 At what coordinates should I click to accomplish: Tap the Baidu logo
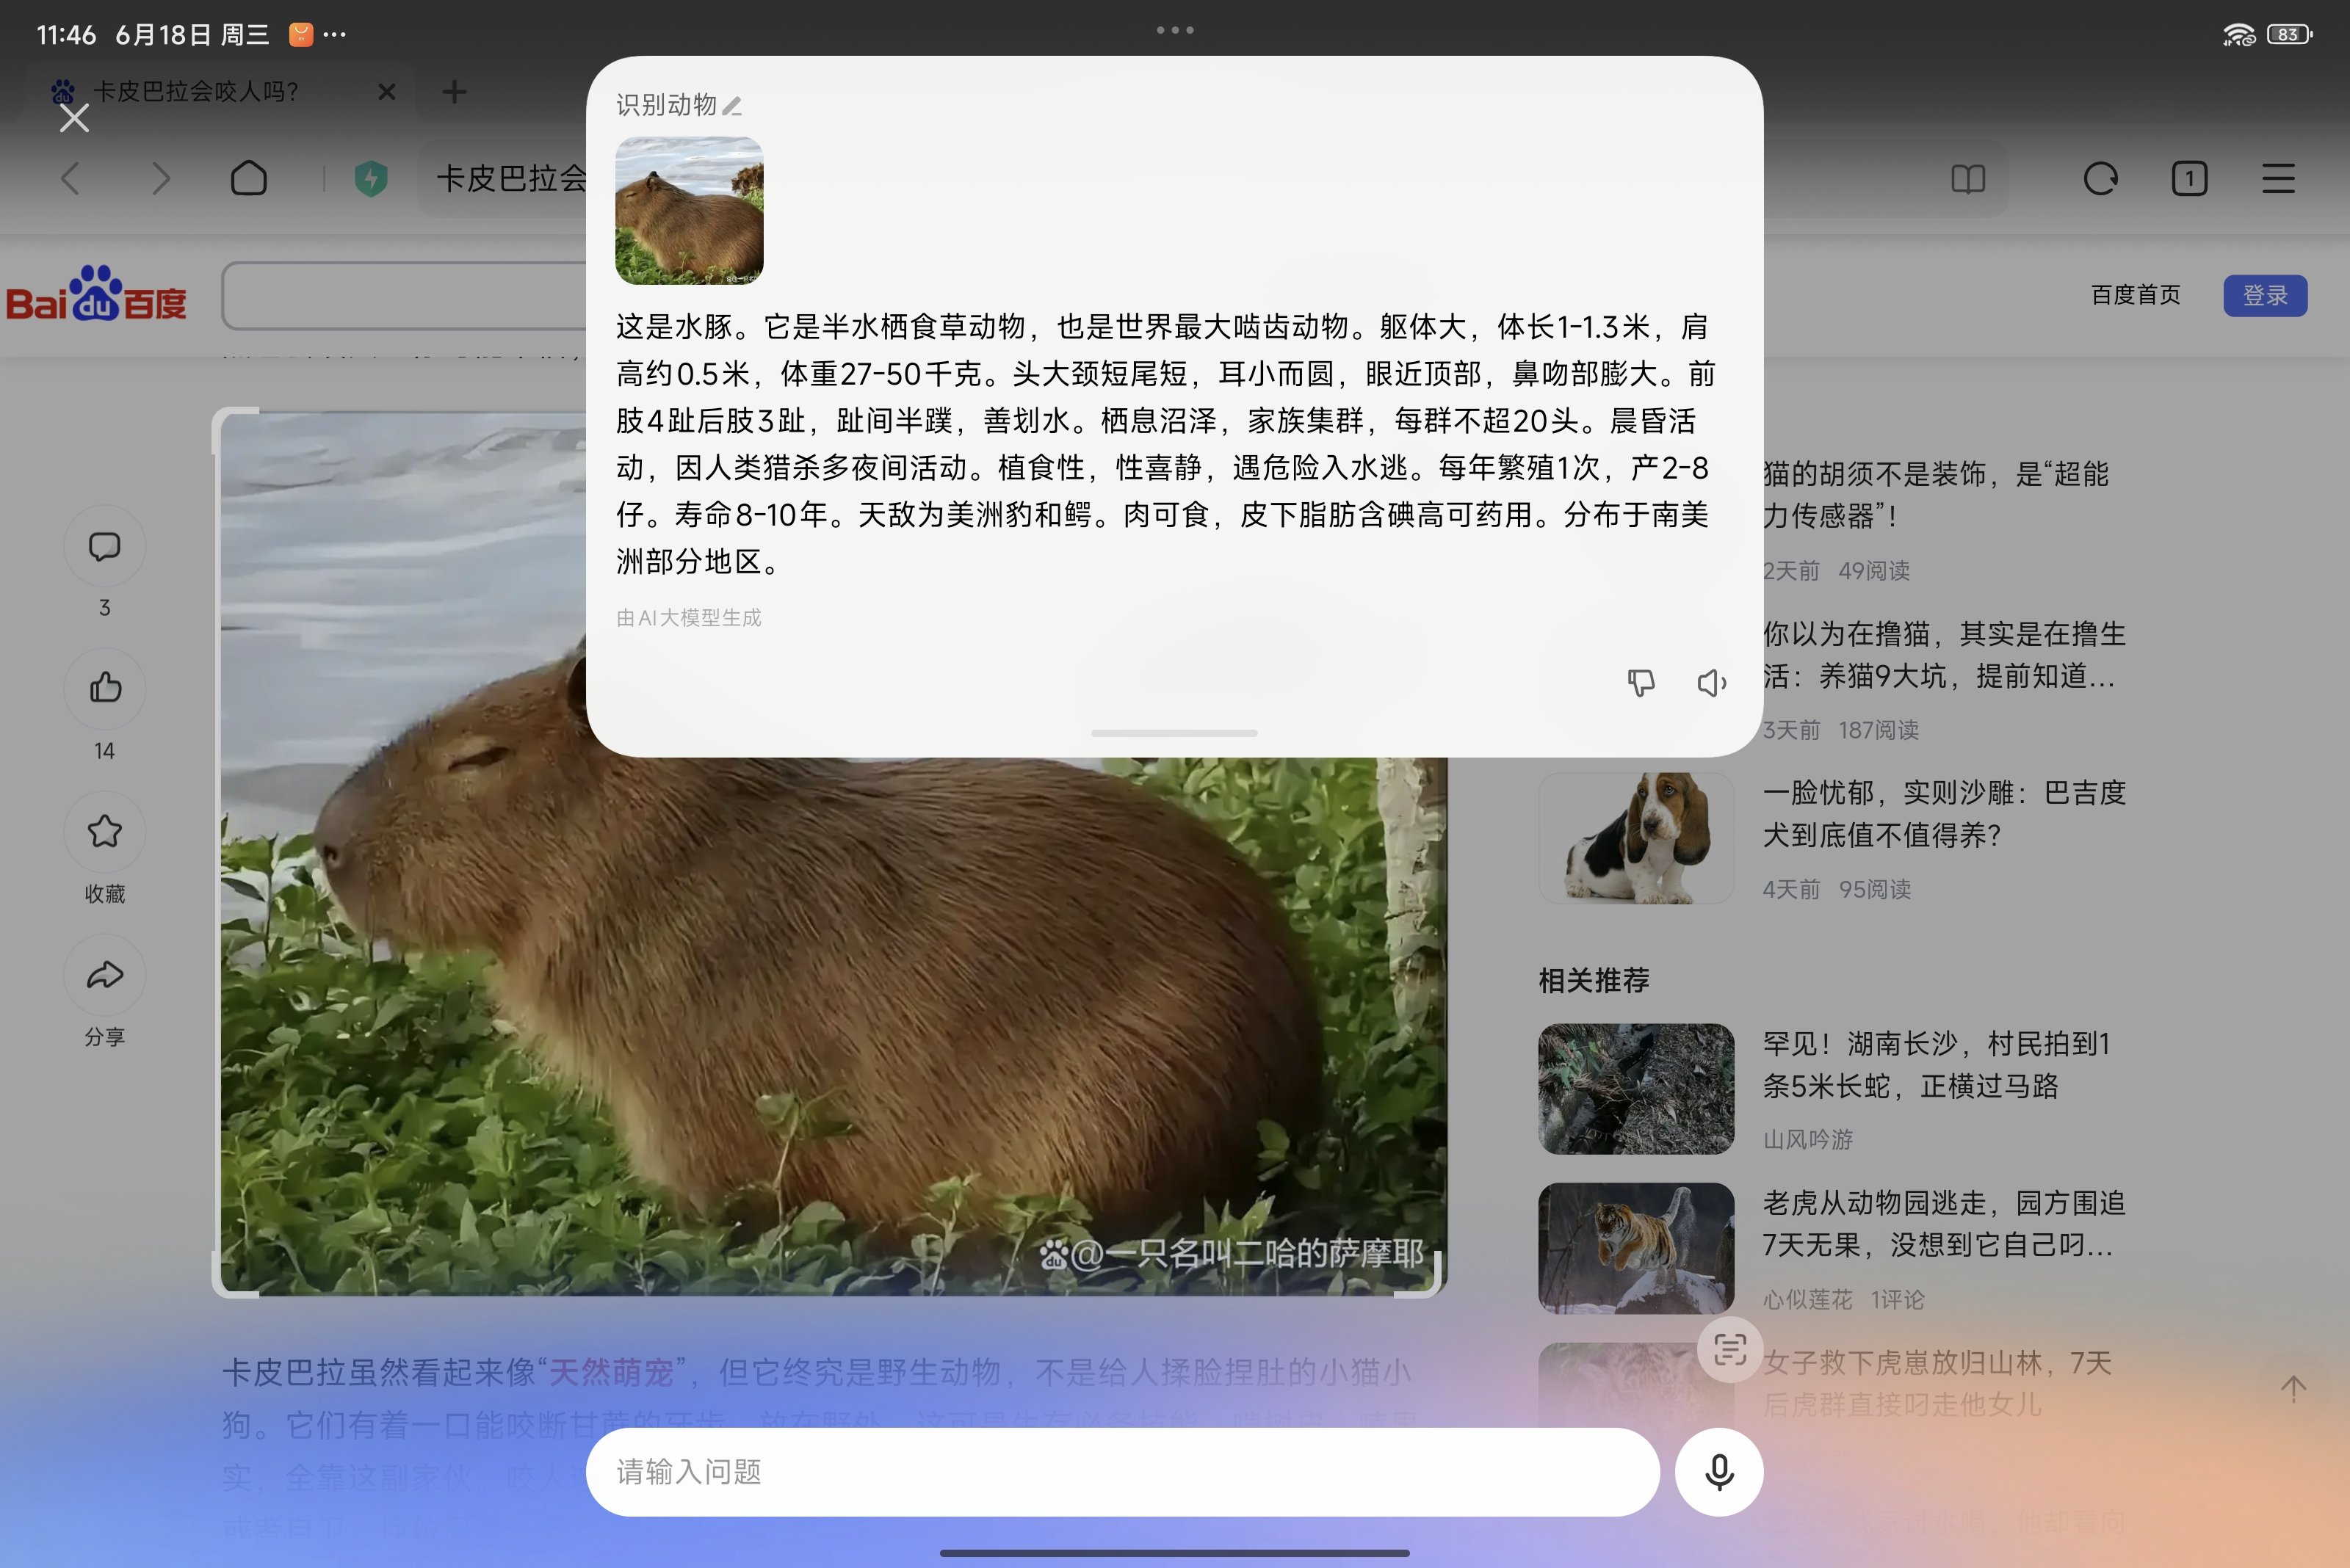97,294
